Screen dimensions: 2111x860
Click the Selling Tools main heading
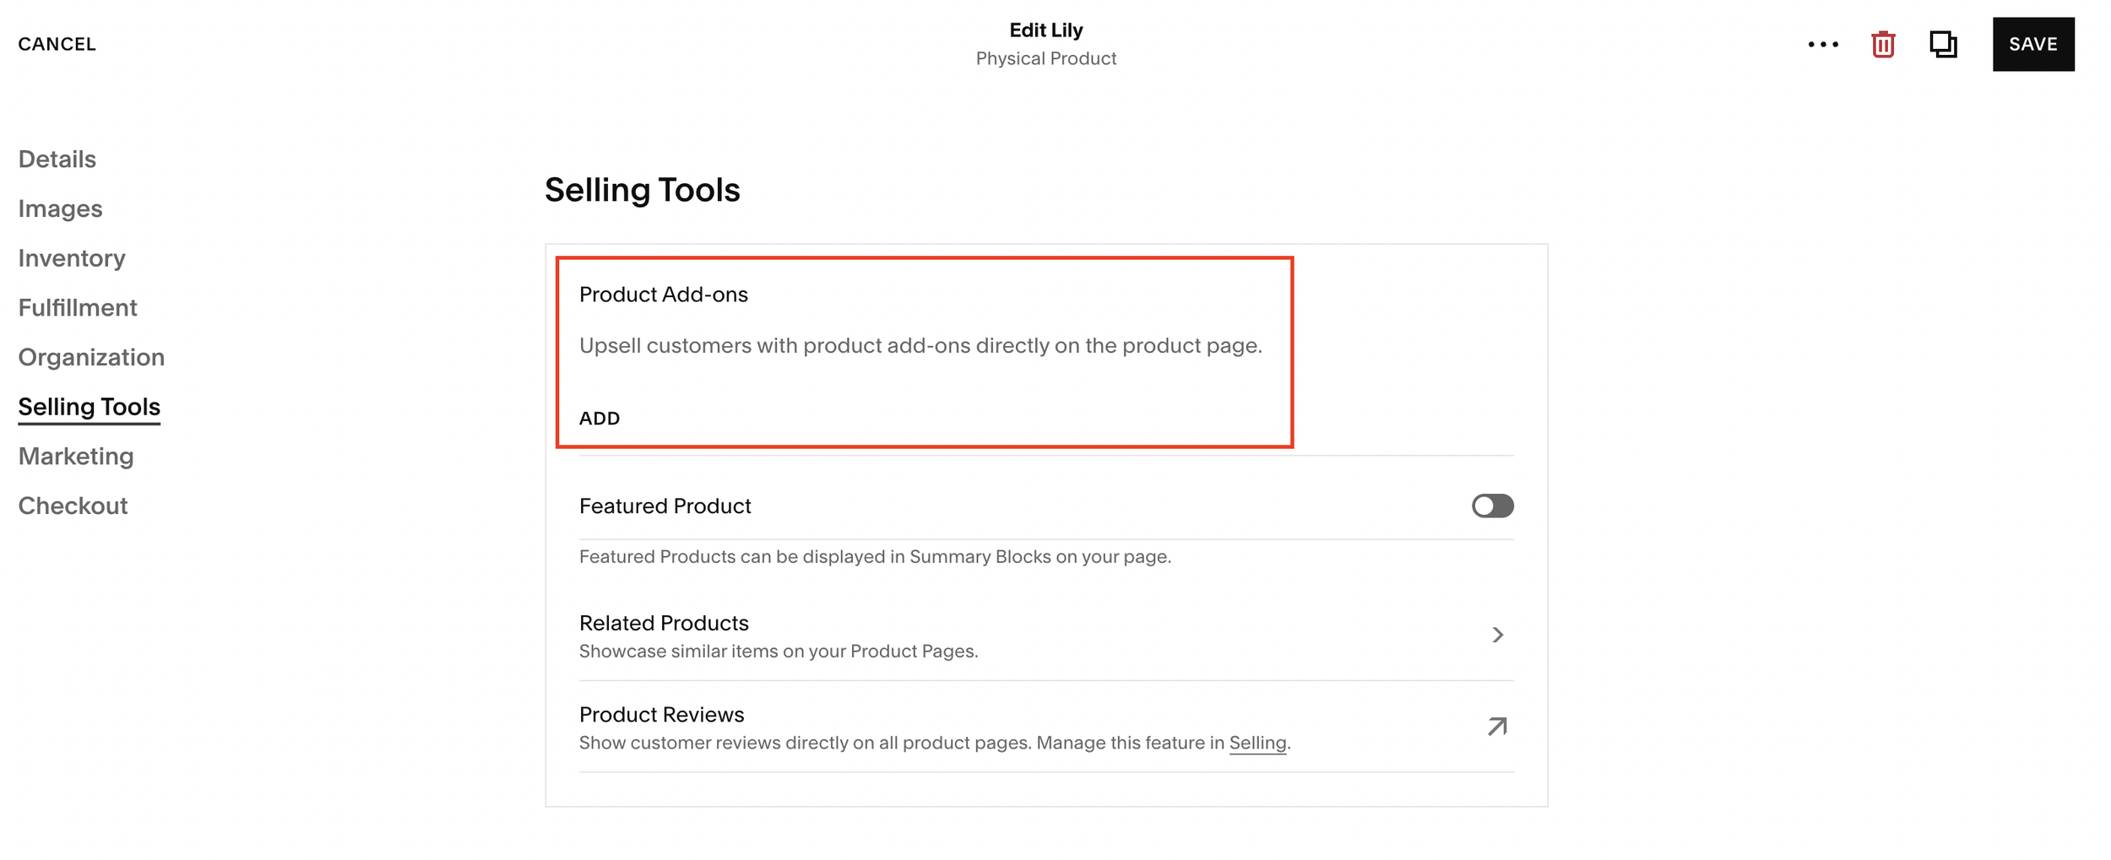point(642,190)
